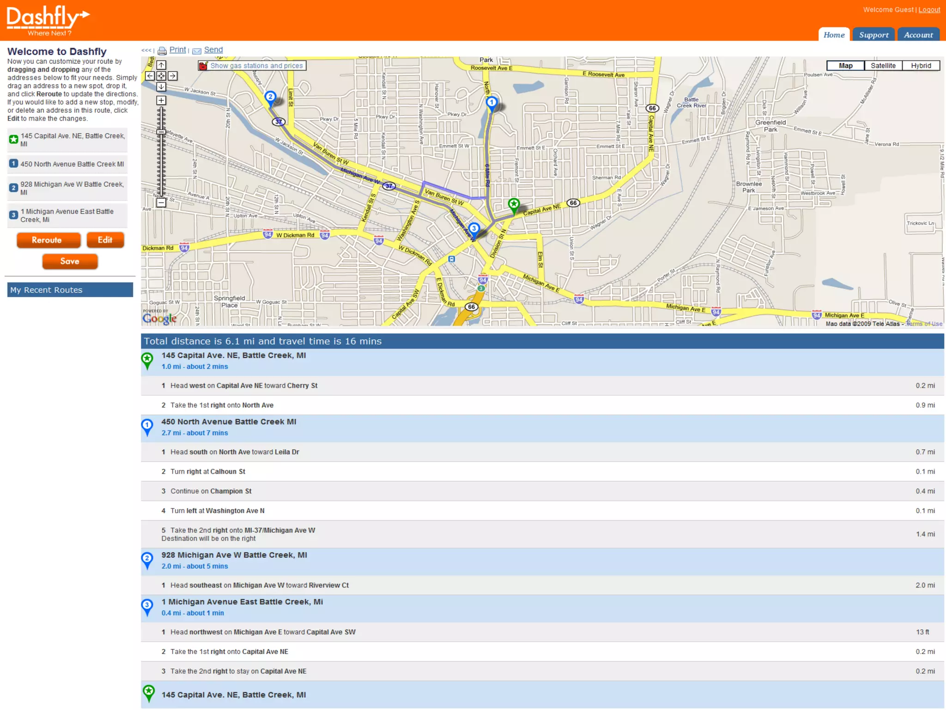Screen dimensions: 946x710
Task: Pan the map left with arrow
Action: (150, 76)
